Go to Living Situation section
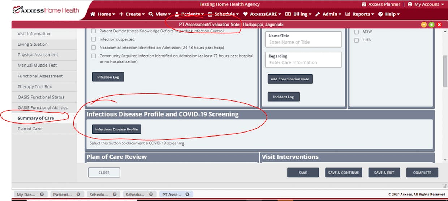The width and height of the screenshot is (448, 201). [44, 44]
